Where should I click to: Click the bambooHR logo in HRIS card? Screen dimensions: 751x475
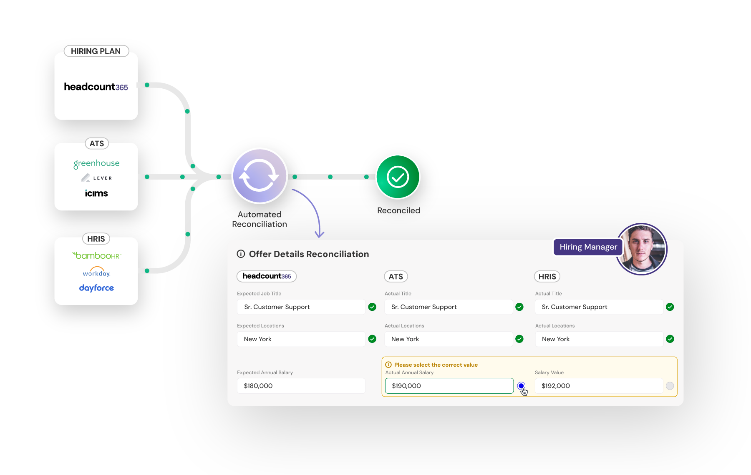(96, 255)
